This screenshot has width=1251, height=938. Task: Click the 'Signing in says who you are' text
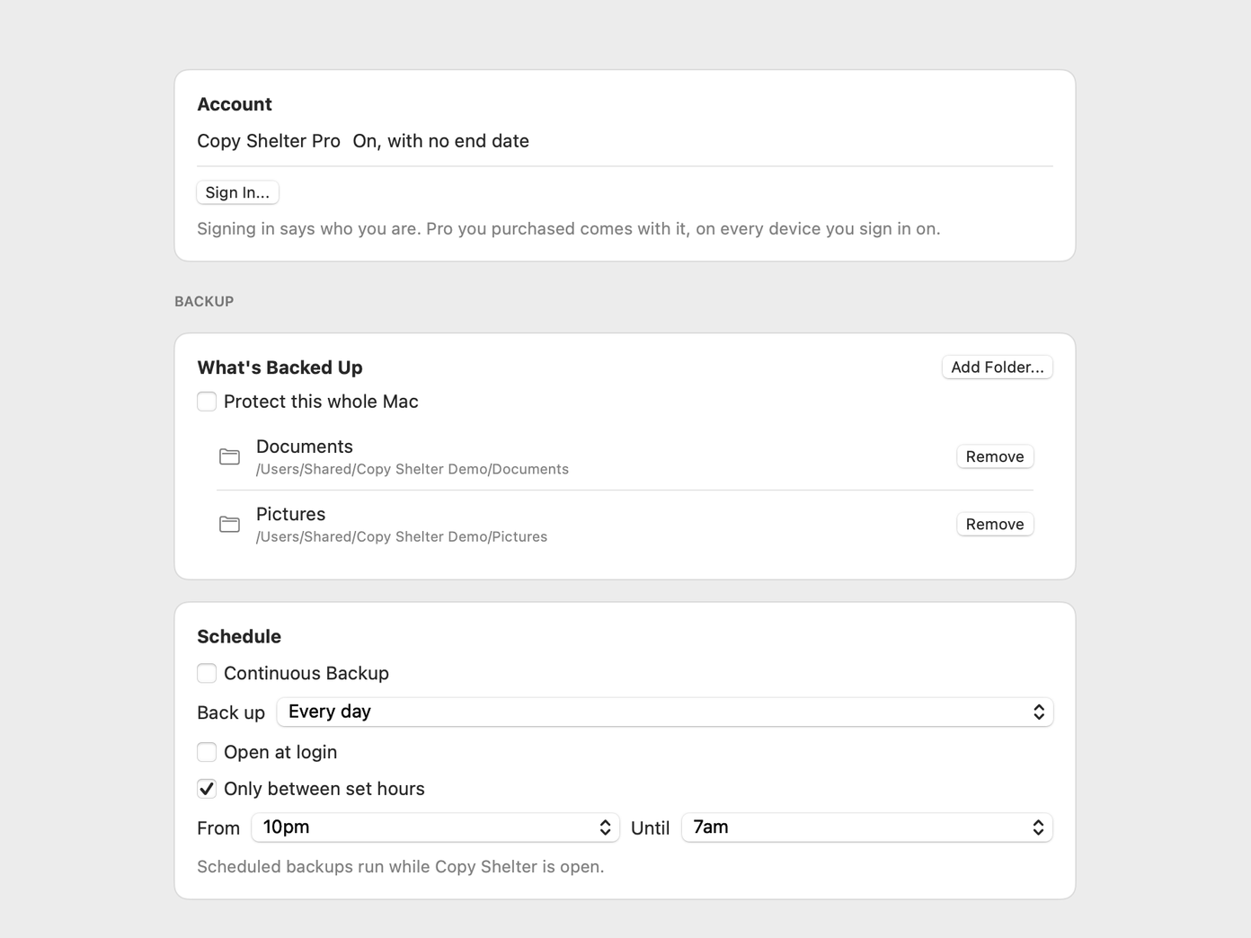tap(569, 228)
